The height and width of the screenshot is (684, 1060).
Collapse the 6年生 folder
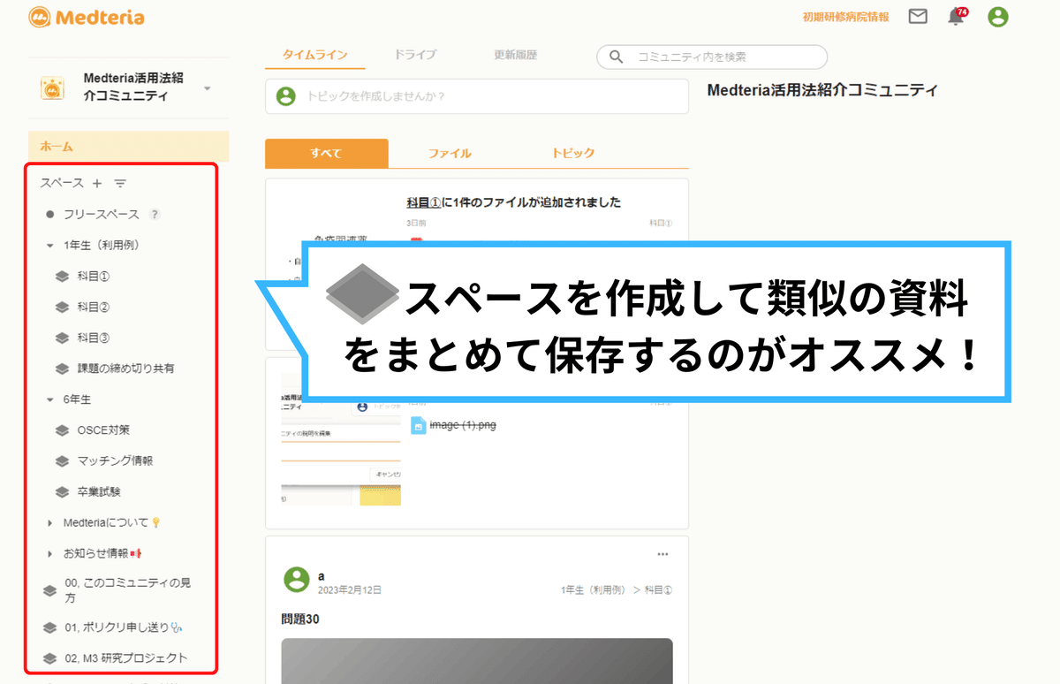[50, 399]
